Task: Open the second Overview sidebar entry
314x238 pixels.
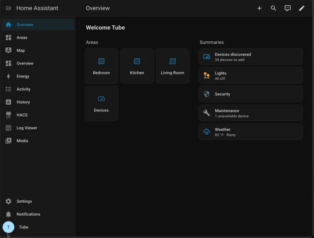Action: tap(38, 63)
